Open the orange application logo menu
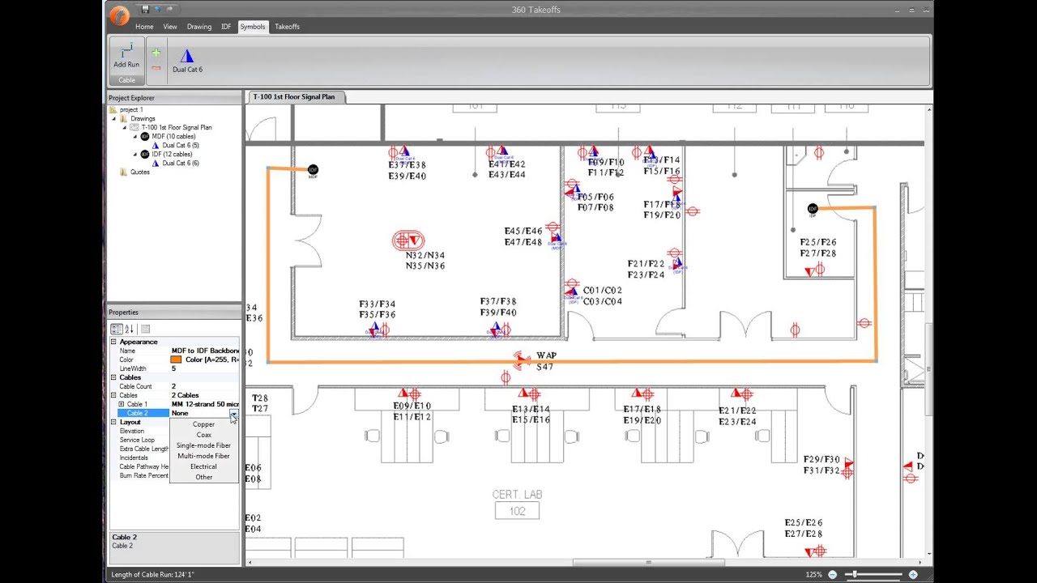The image size is (1037, 583). [x=119, y=15]
